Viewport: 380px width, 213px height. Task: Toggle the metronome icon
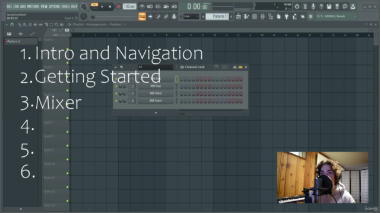[x=142, y=7]
